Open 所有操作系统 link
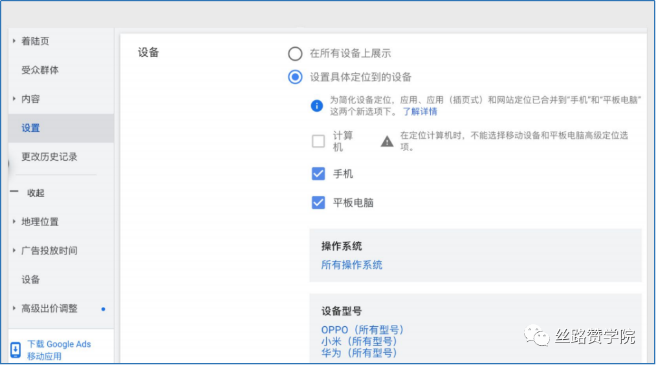The image size is (656, 365). tap(351, 265)
